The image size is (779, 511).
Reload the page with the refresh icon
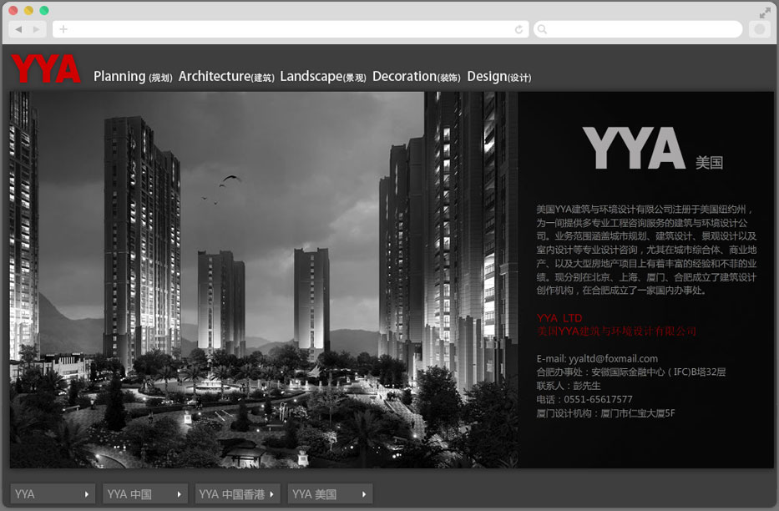(x=518, y=29)
